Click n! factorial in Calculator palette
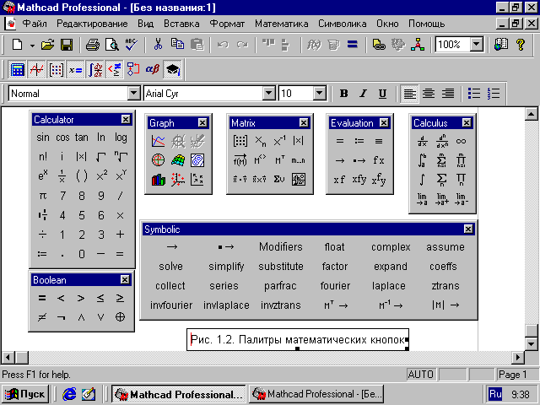 [x=43, y=157]
